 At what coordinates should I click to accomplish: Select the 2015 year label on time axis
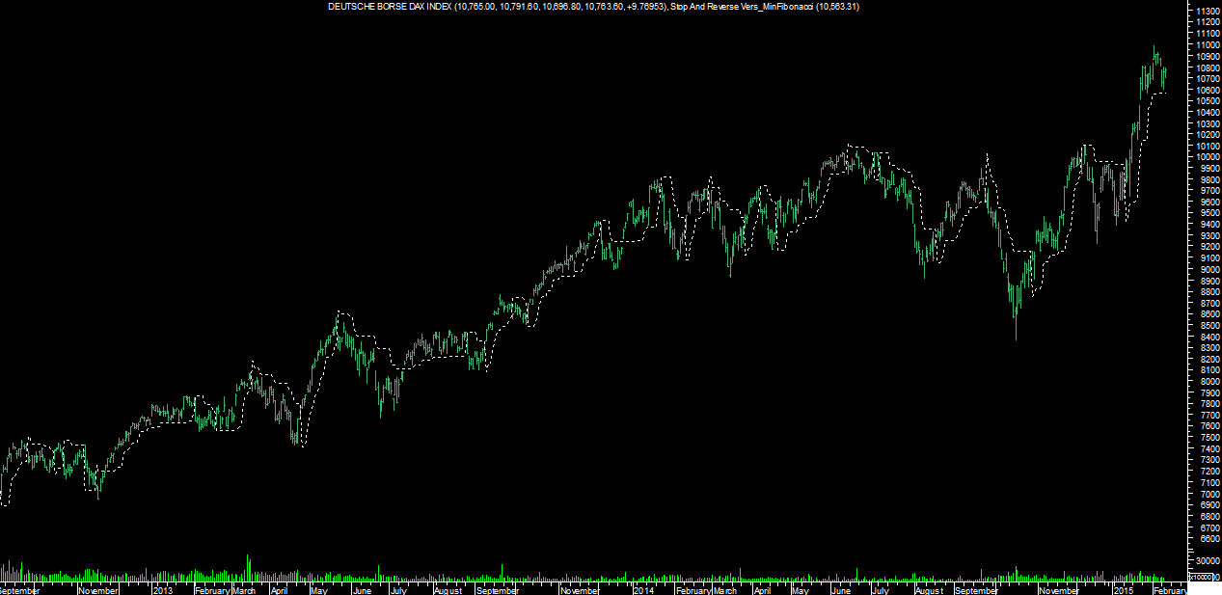(x=1124, y=589)
